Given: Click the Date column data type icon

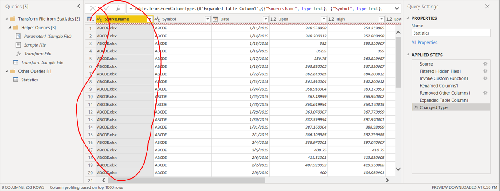Looking at the screenshot, I should [215, 19].
